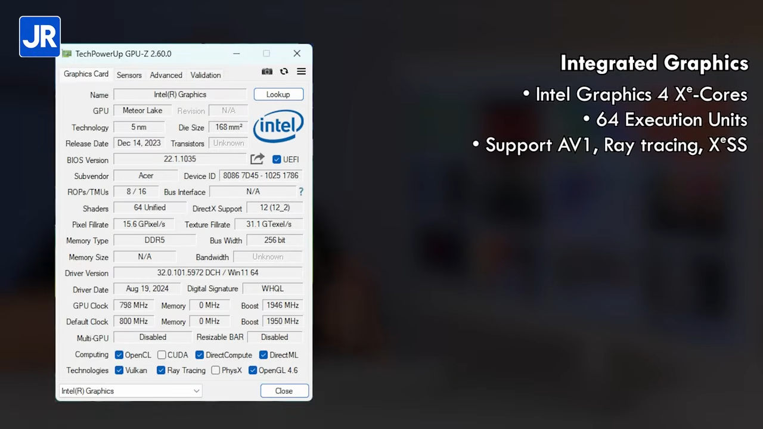Viewport: 763px width, 429px height.
Task: Open the Advanced tab
Action: [x=166, y=75]
